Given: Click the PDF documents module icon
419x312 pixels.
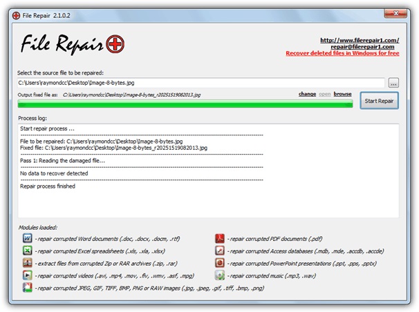Looking at the screenshot, I should [x=219, y=238].
